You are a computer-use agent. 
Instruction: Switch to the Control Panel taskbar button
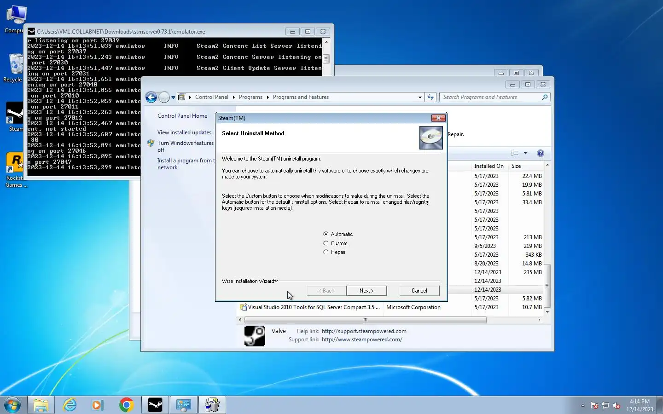[184, 405]
